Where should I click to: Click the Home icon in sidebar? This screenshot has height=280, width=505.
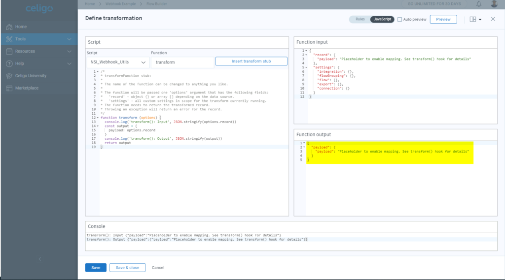click(9, 27)
